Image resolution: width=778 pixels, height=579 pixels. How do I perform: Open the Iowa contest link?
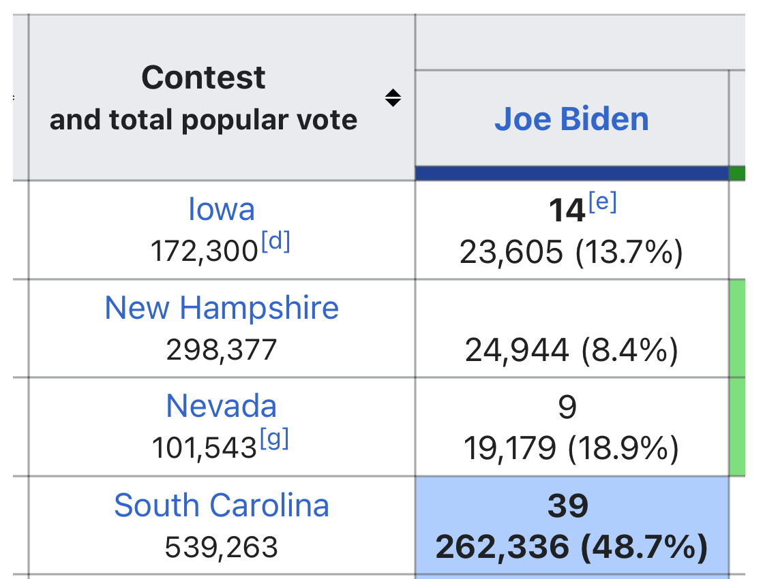[x=222, y=209]
